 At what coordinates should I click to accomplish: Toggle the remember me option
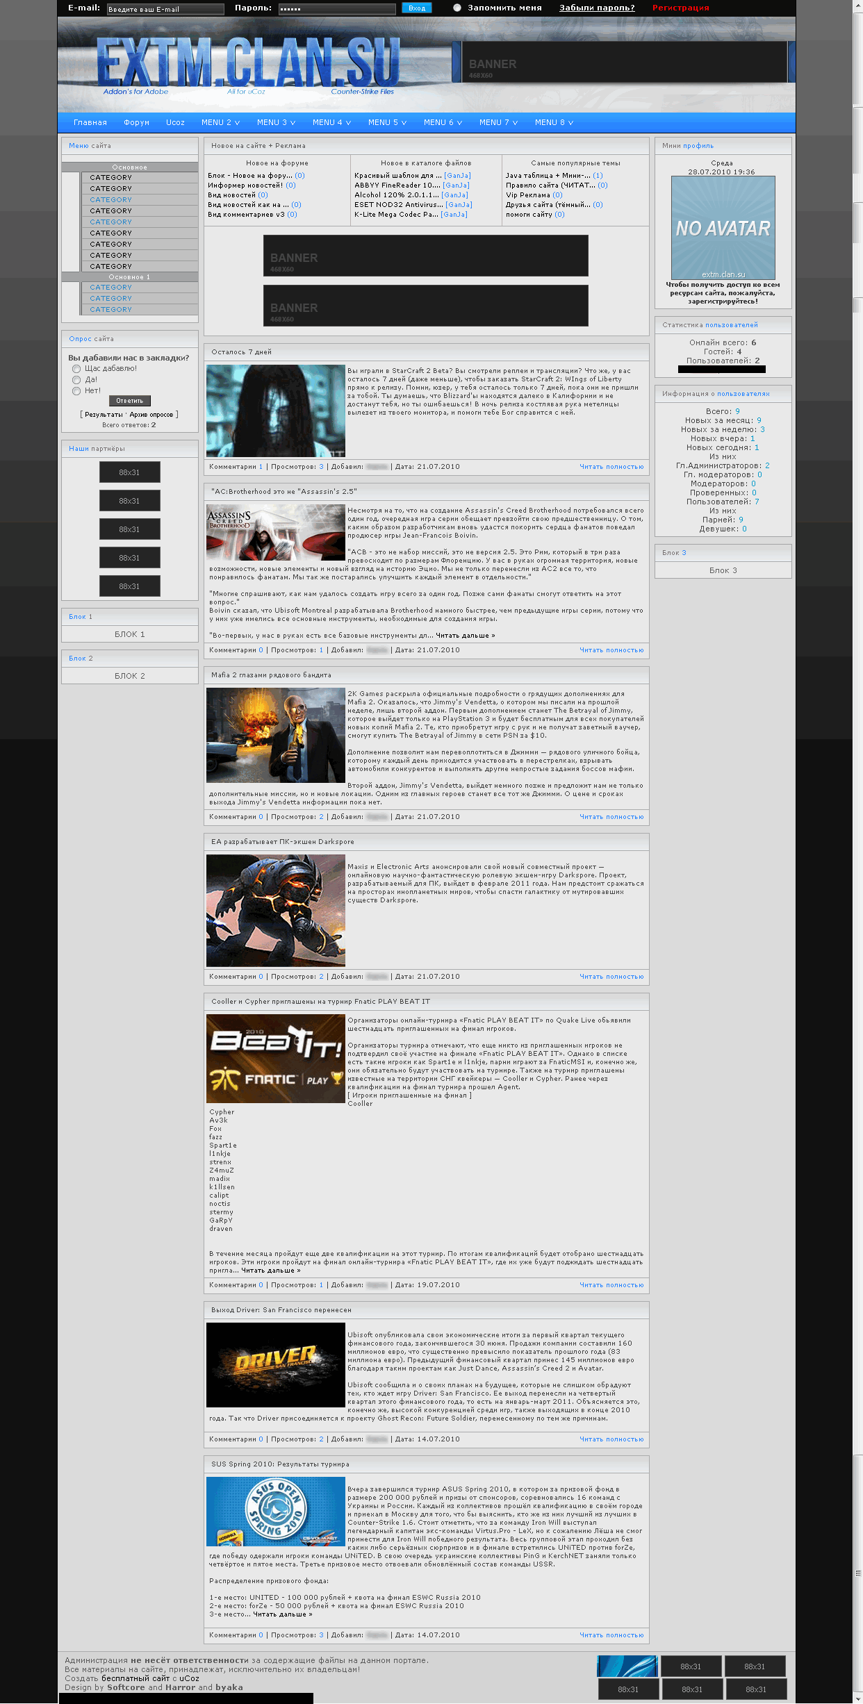(x=457, y=8)
